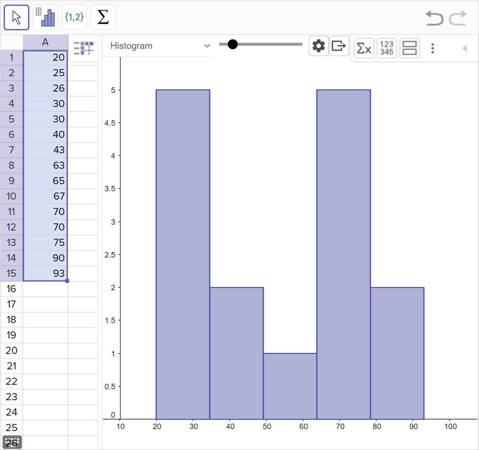Click the selection fill handle below 93

pos(67,281)
